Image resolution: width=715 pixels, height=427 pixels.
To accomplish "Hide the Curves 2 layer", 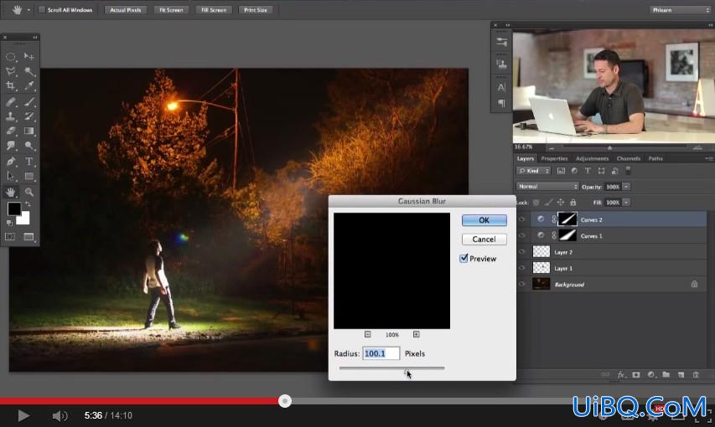I will point(521,219).
